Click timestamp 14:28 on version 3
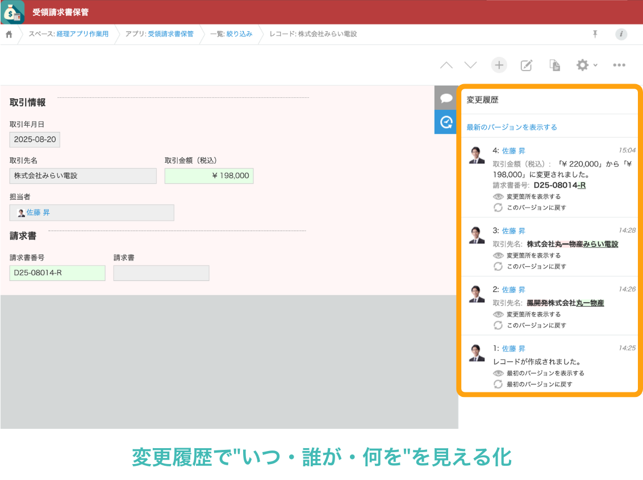Screen dimensions: 643x480 tap(627, 230)
